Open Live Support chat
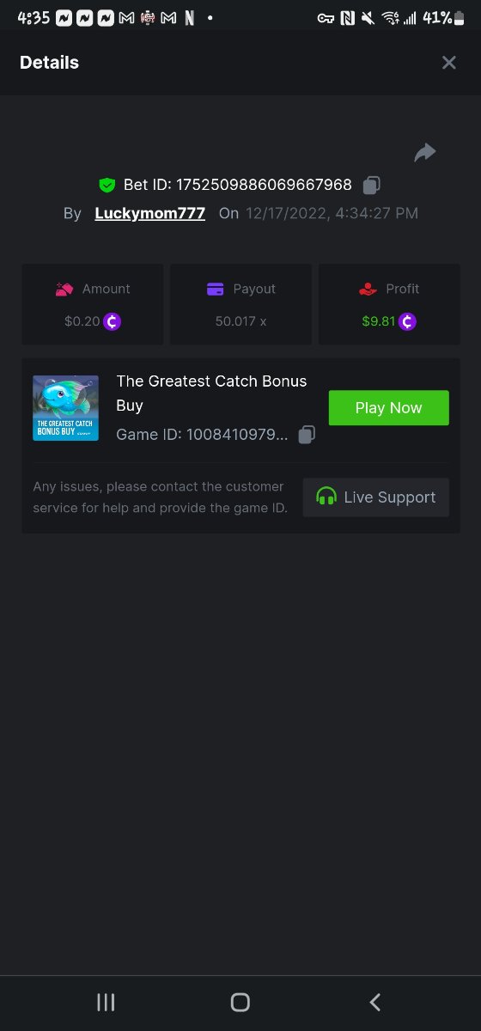Screen dimensions: 481x1031 [x=376, y=497]
